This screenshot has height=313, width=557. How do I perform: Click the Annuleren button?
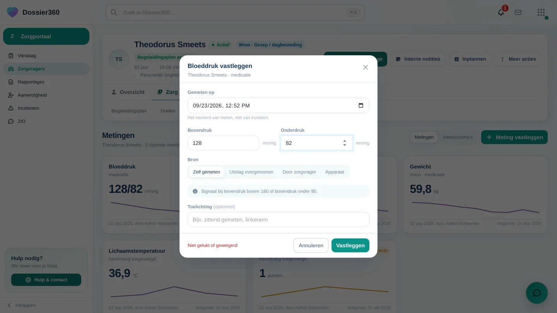pos(311,245)
